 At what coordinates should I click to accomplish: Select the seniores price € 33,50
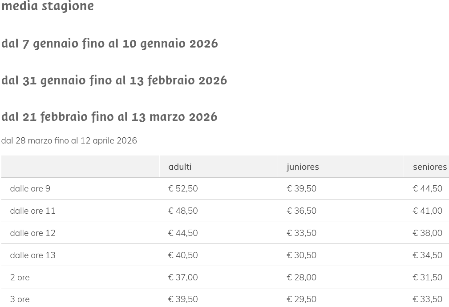pos(427,299)
